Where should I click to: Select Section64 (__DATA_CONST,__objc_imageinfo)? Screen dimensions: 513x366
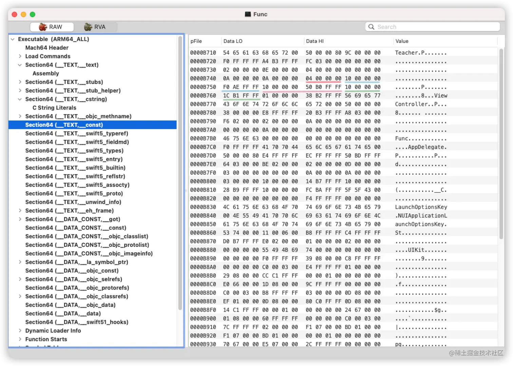coord(89,254)
